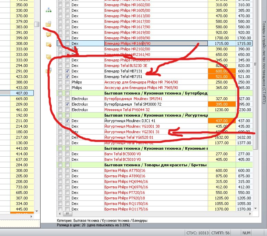Uncheck second checkbox of Блендер Tefal HB7151
Image resolution: width=267 pixels, height=236 pixels.
pos(67,76)
